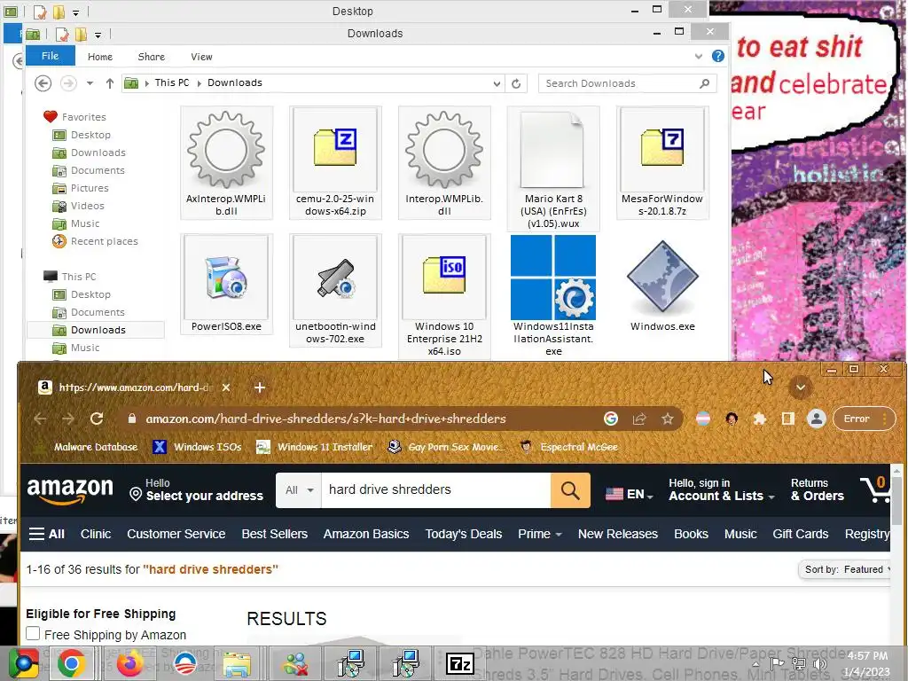The width and height of the screenshot is (908, 681).
Task: Click the Error button in Chrome toolbar
Action: (x=864, y=419)
